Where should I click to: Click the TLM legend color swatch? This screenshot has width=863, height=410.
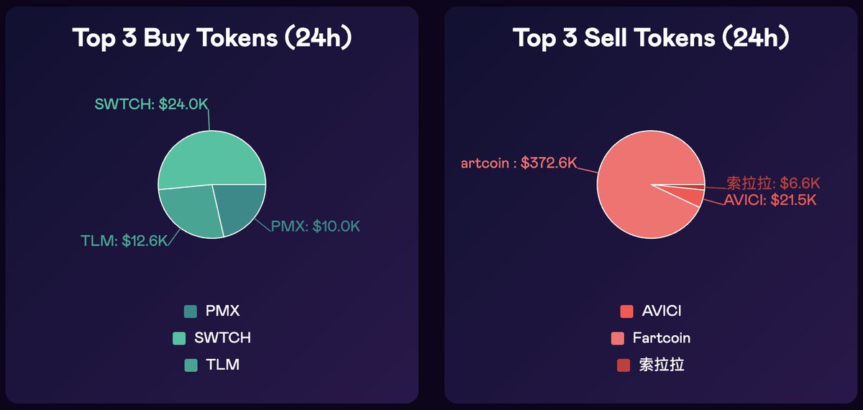coord(191,365)
